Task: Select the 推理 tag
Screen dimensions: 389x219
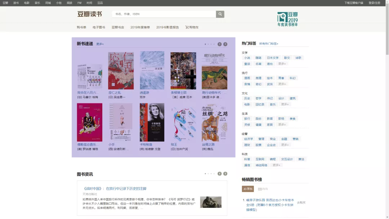Action: pyautogui.click(x=259, y=78)
